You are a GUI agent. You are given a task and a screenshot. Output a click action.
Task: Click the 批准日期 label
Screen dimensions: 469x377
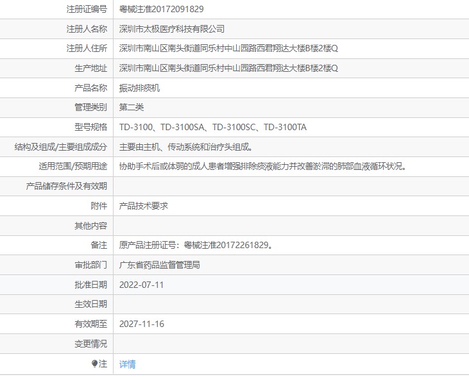[x=91, y=285]
